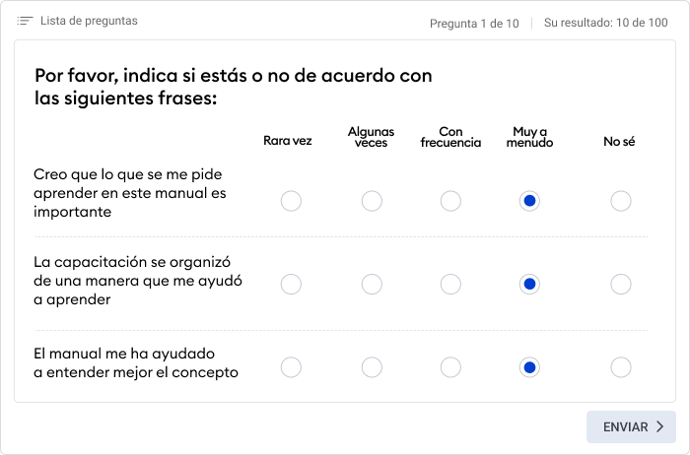
Task: Choose 'Algunas veces' for training organization statement
Action: pos(372,285)
